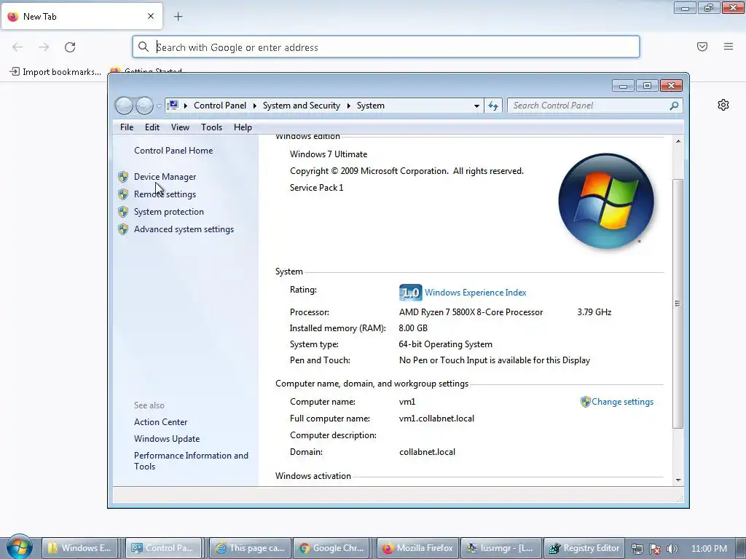Click the System protection shield icon
Viewport: 746px width, 559px height.
point(123,212)
